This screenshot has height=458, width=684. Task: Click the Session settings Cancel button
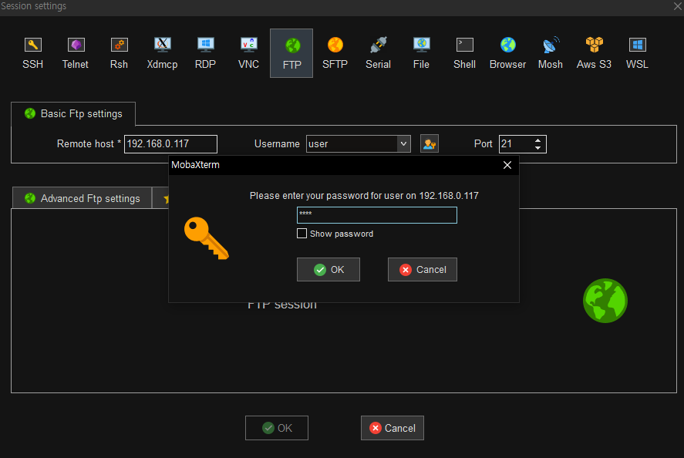393,428
